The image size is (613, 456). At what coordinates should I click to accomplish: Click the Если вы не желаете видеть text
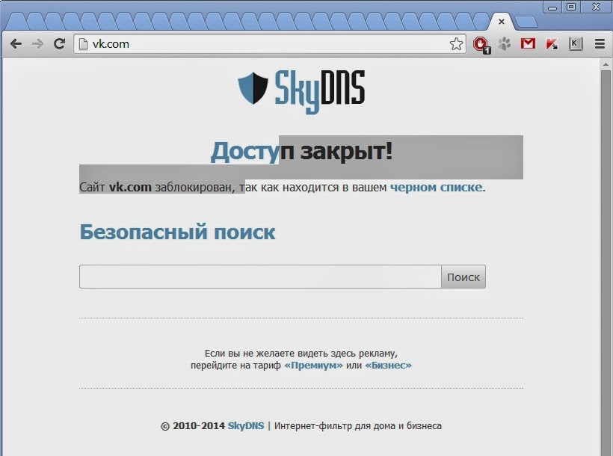click(x=301, y=354)
